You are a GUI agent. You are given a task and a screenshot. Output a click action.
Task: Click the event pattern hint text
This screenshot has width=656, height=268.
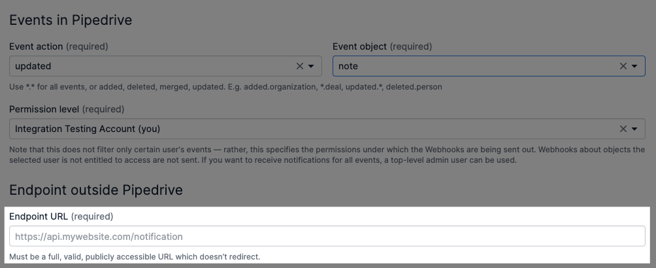[225, 87]
